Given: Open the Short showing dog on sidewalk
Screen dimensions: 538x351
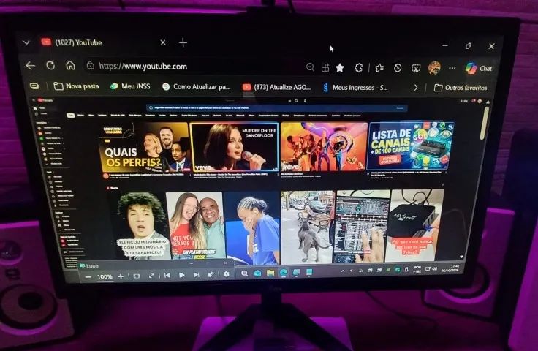Looking at the screenshot, I should 307,227.
